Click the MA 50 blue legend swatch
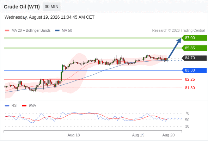 coord(57,31)
